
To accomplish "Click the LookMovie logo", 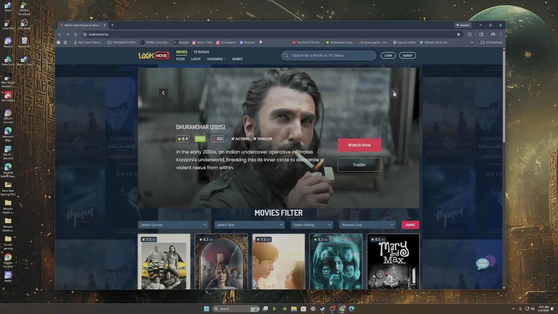I will coord(153,55).
